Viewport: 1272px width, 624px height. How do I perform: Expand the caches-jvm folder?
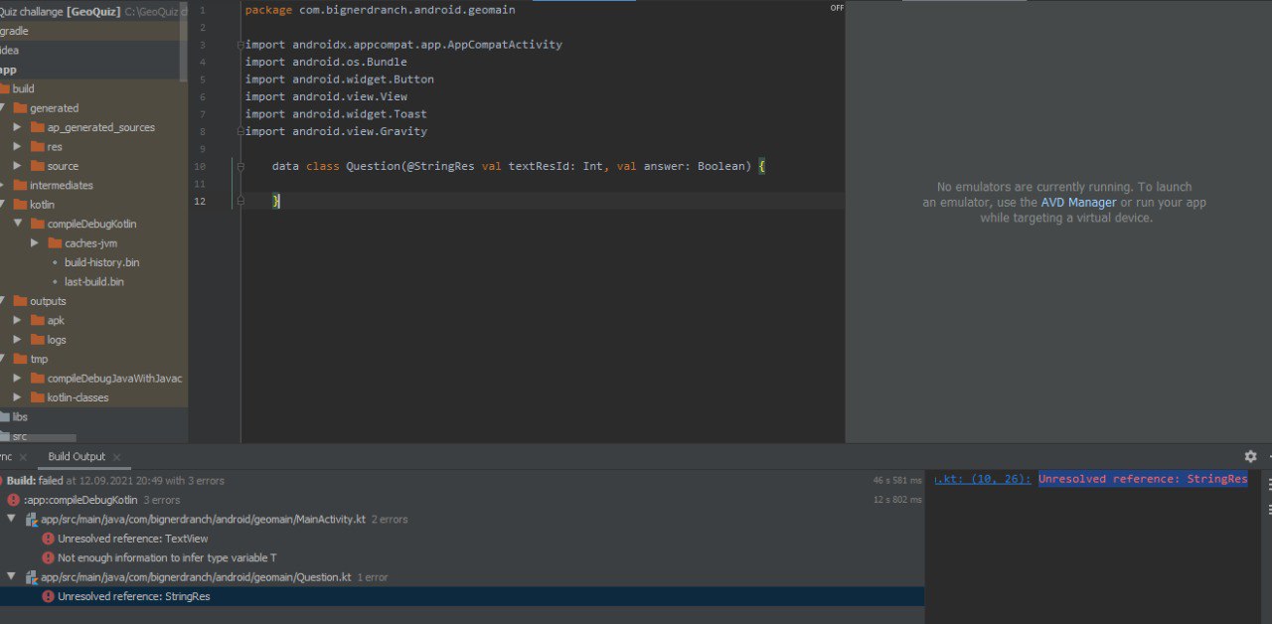pos(35,243)
